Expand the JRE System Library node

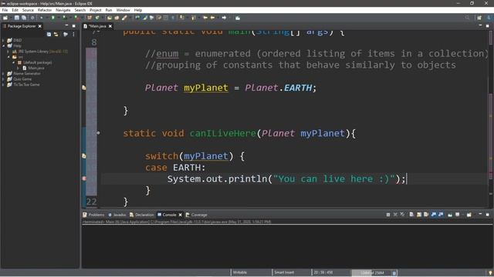pyautogui.click(x=8, y=52)
